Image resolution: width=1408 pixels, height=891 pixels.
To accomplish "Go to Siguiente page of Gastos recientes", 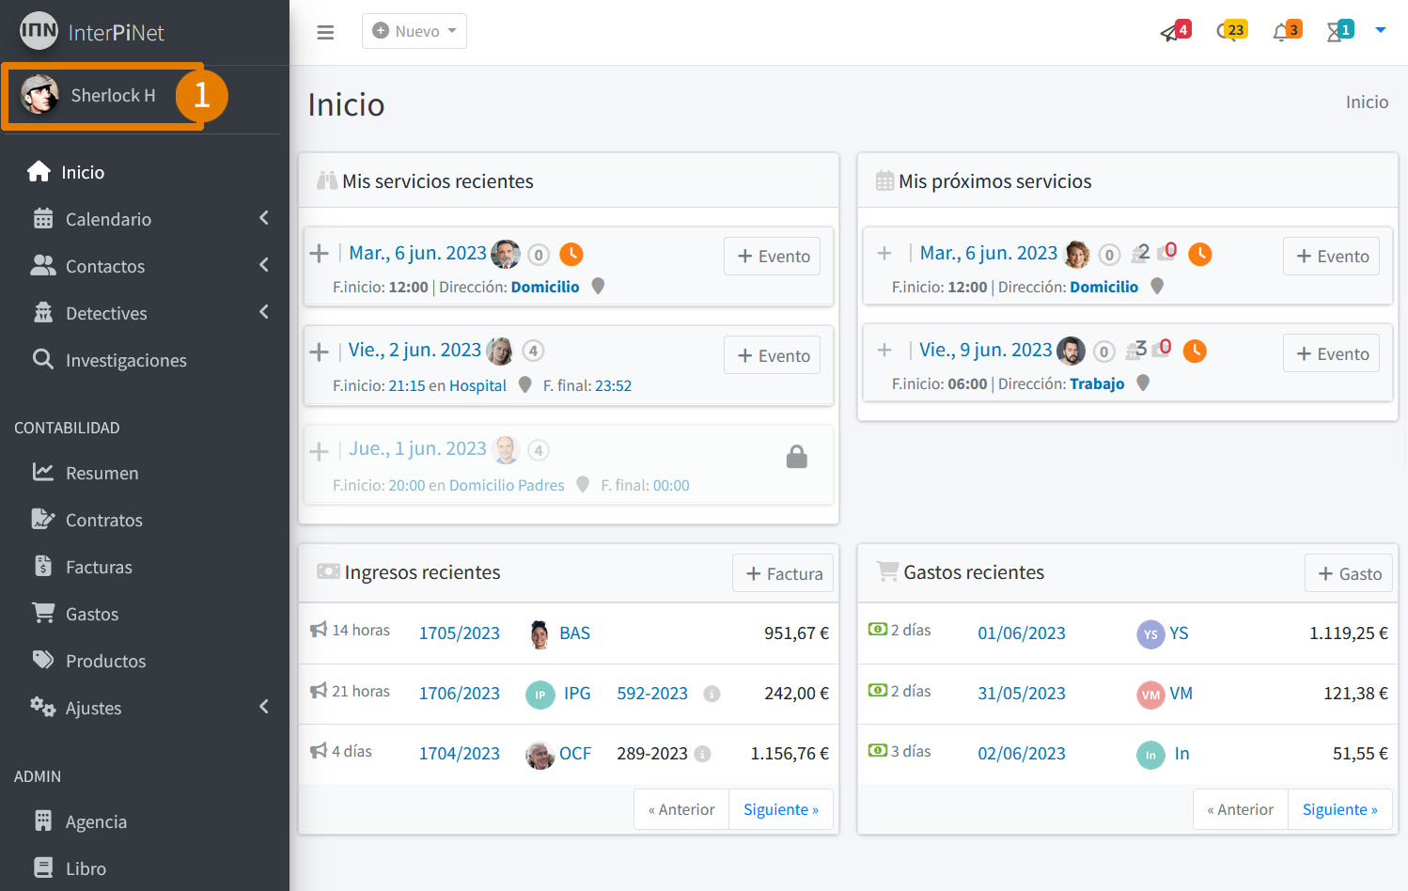I will [x=1340, y=809].
